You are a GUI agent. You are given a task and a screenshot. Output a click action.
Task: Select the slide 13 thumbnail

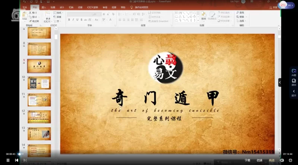click(39, 133)
